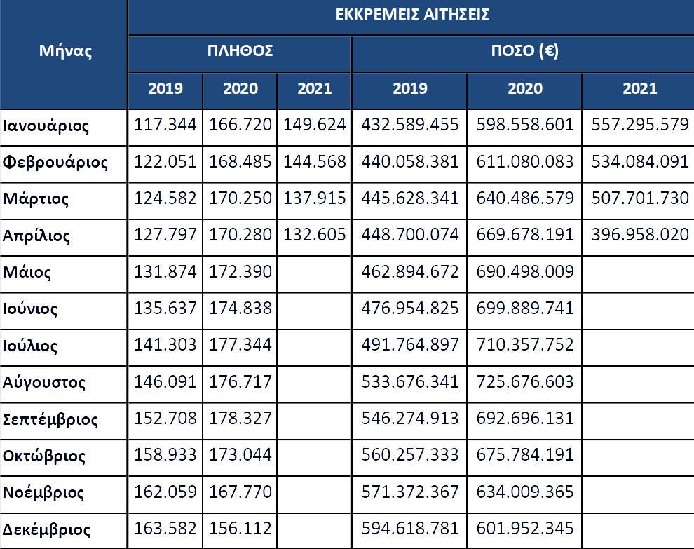Click the cell with value 571.372.367
Viewport: 694px width, 549px height.
point(409,494)
